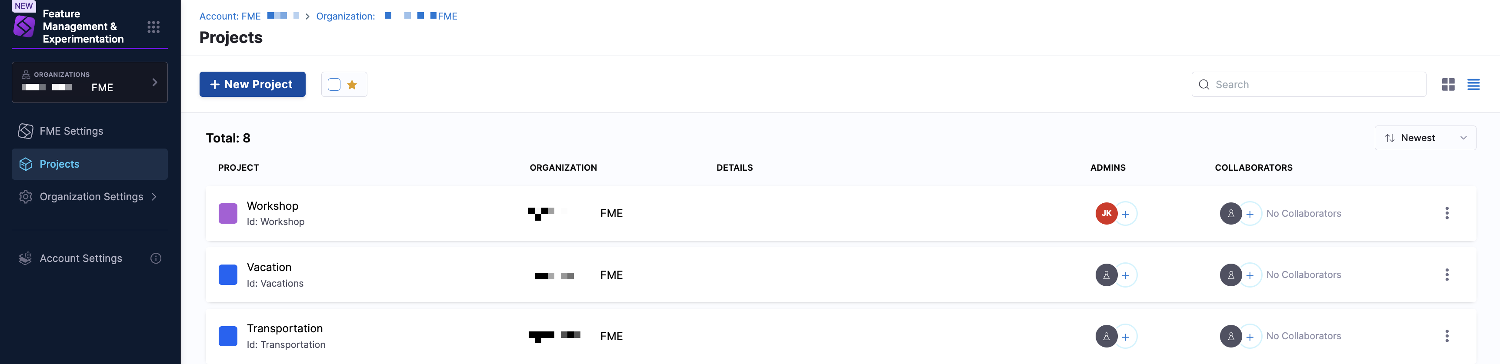Viewport: 1500px width, 364px height.
Task: Toggle the favorites filter checkbox
Action: click(x=334, y=85)
